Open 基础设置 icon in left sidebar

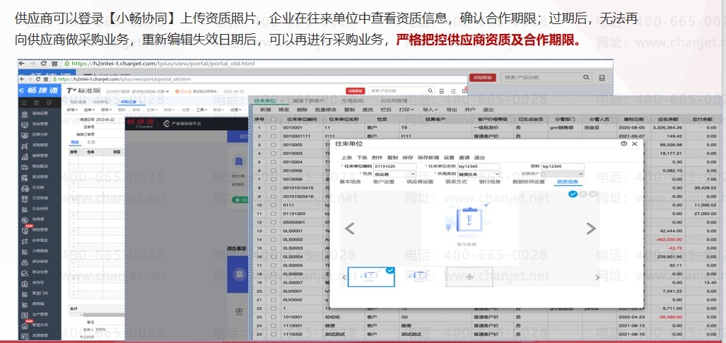(25, 114)
